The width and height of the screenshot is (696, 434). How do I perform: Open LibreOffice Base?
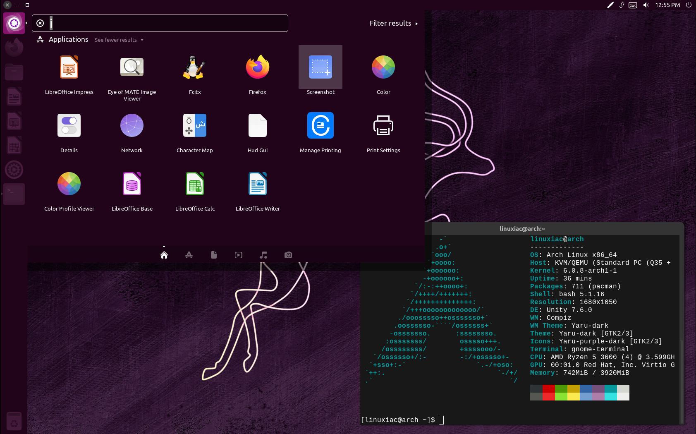(x=132, y=191)
